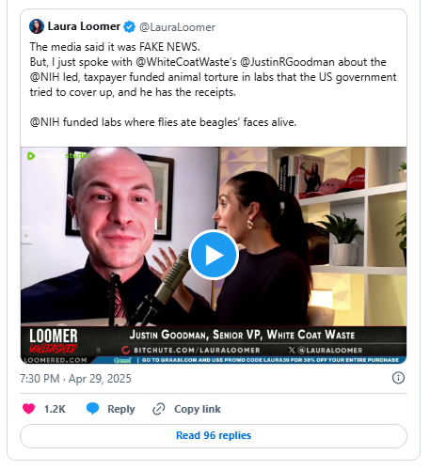Open the Laura Loomer display name
The height and width of the screenshot is (470, 430).
click(x=84, y=26)
